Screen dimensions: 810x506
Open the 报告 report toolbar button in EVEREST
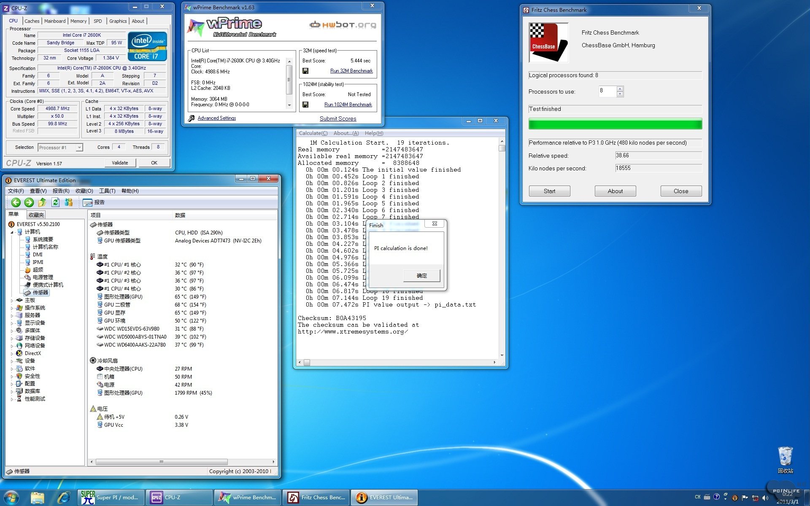pos(94,203)
